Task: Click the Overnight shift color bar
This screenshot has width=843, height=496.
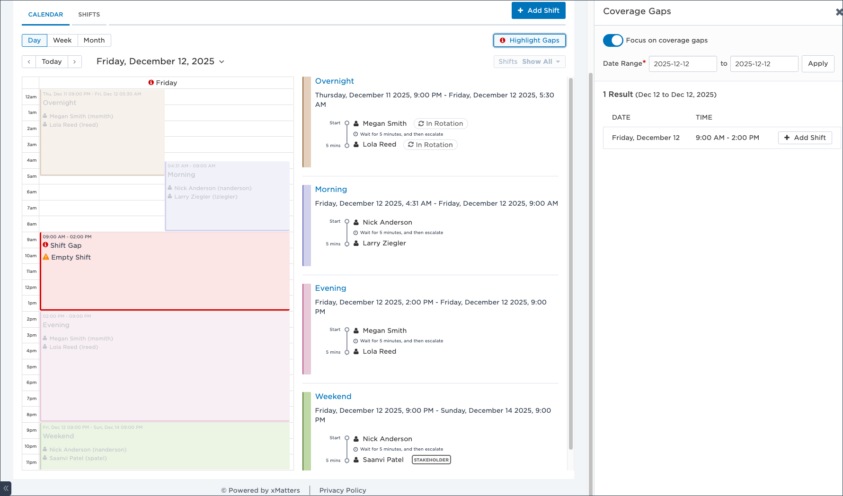Action: (307, 122)
